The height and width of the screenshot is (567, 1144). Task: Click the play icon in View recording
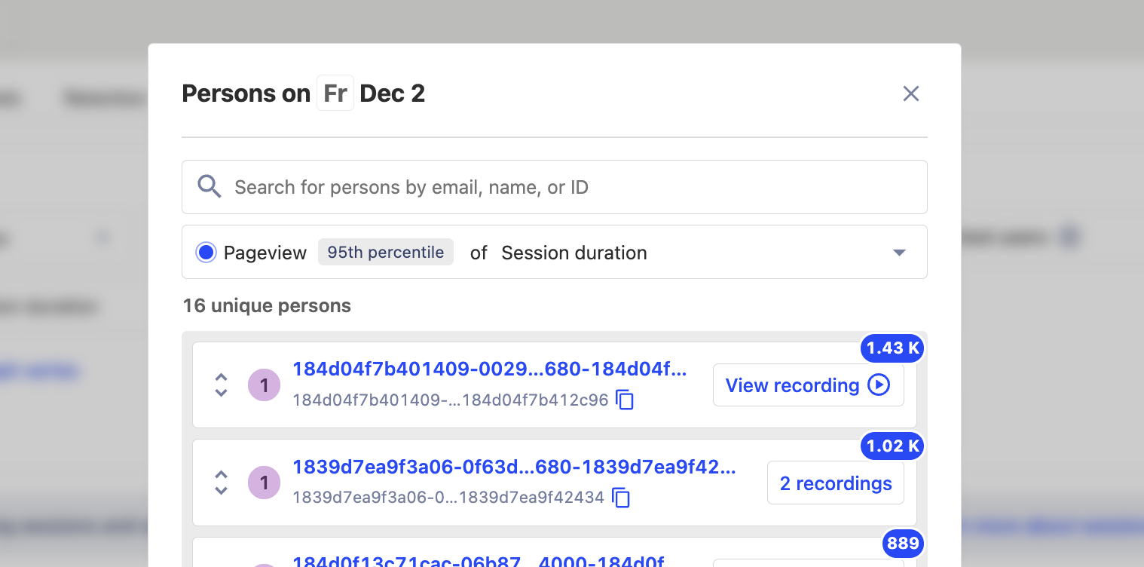click(879, 385)
